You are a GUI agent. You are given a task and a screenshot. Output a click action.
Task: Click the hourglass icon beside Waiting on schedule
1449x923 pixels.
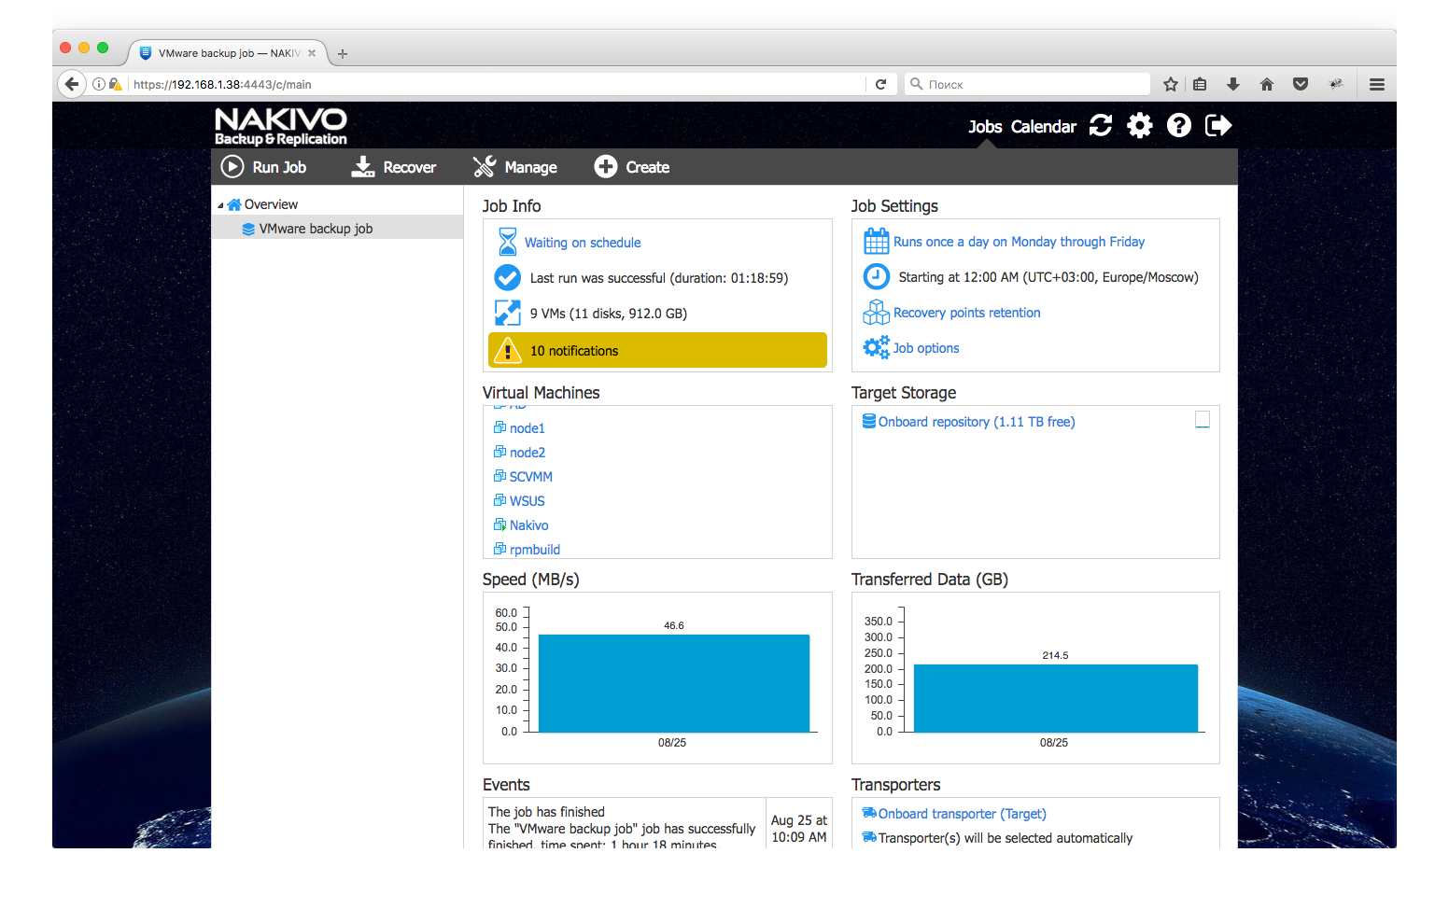click(507, 242)
